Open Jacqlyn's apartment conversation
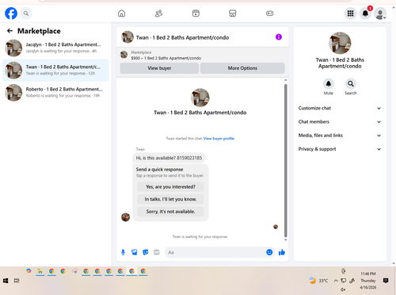This screenshot has width=396, height=295. 55,48
